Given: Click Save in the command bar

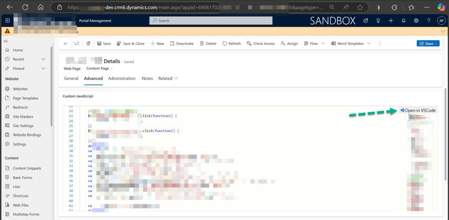Looking at the screenshot, I should (104, 44).
